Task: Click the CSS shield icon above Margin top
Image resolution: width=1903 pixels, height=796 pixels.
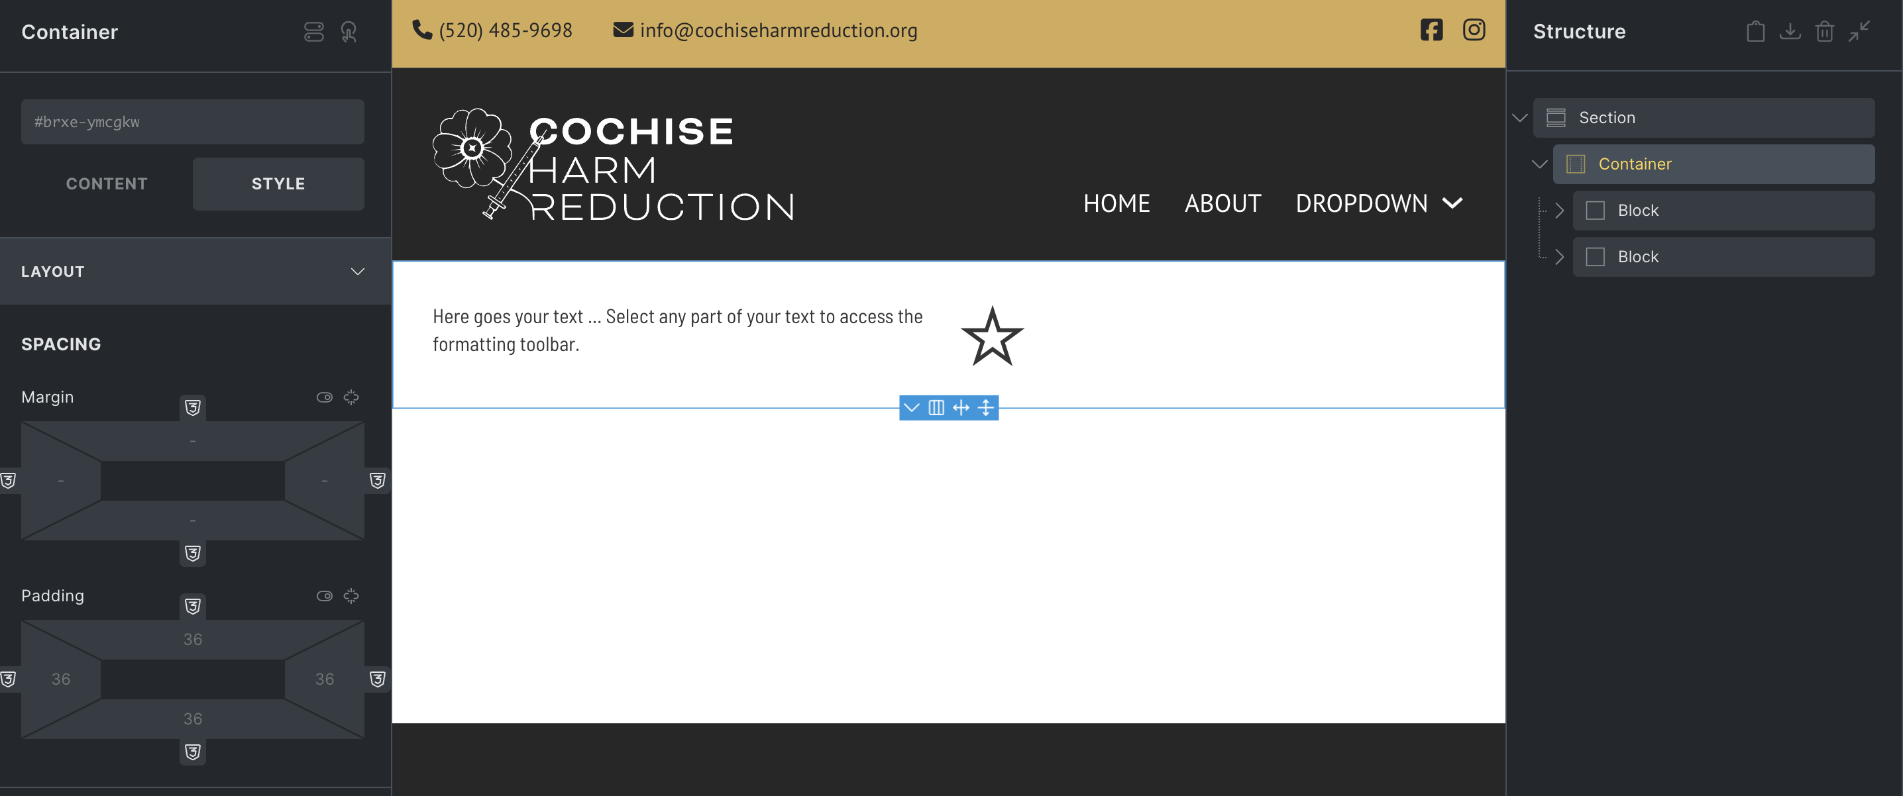Action: point(193,407)
